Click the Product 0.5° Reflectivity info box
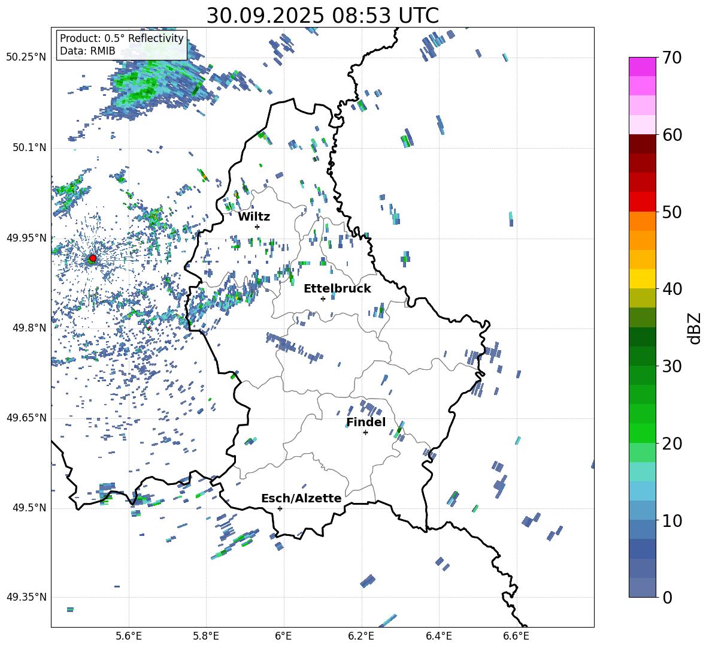This screenshot has width=709, height=648. pyautogui.click(x=122, y=45)
